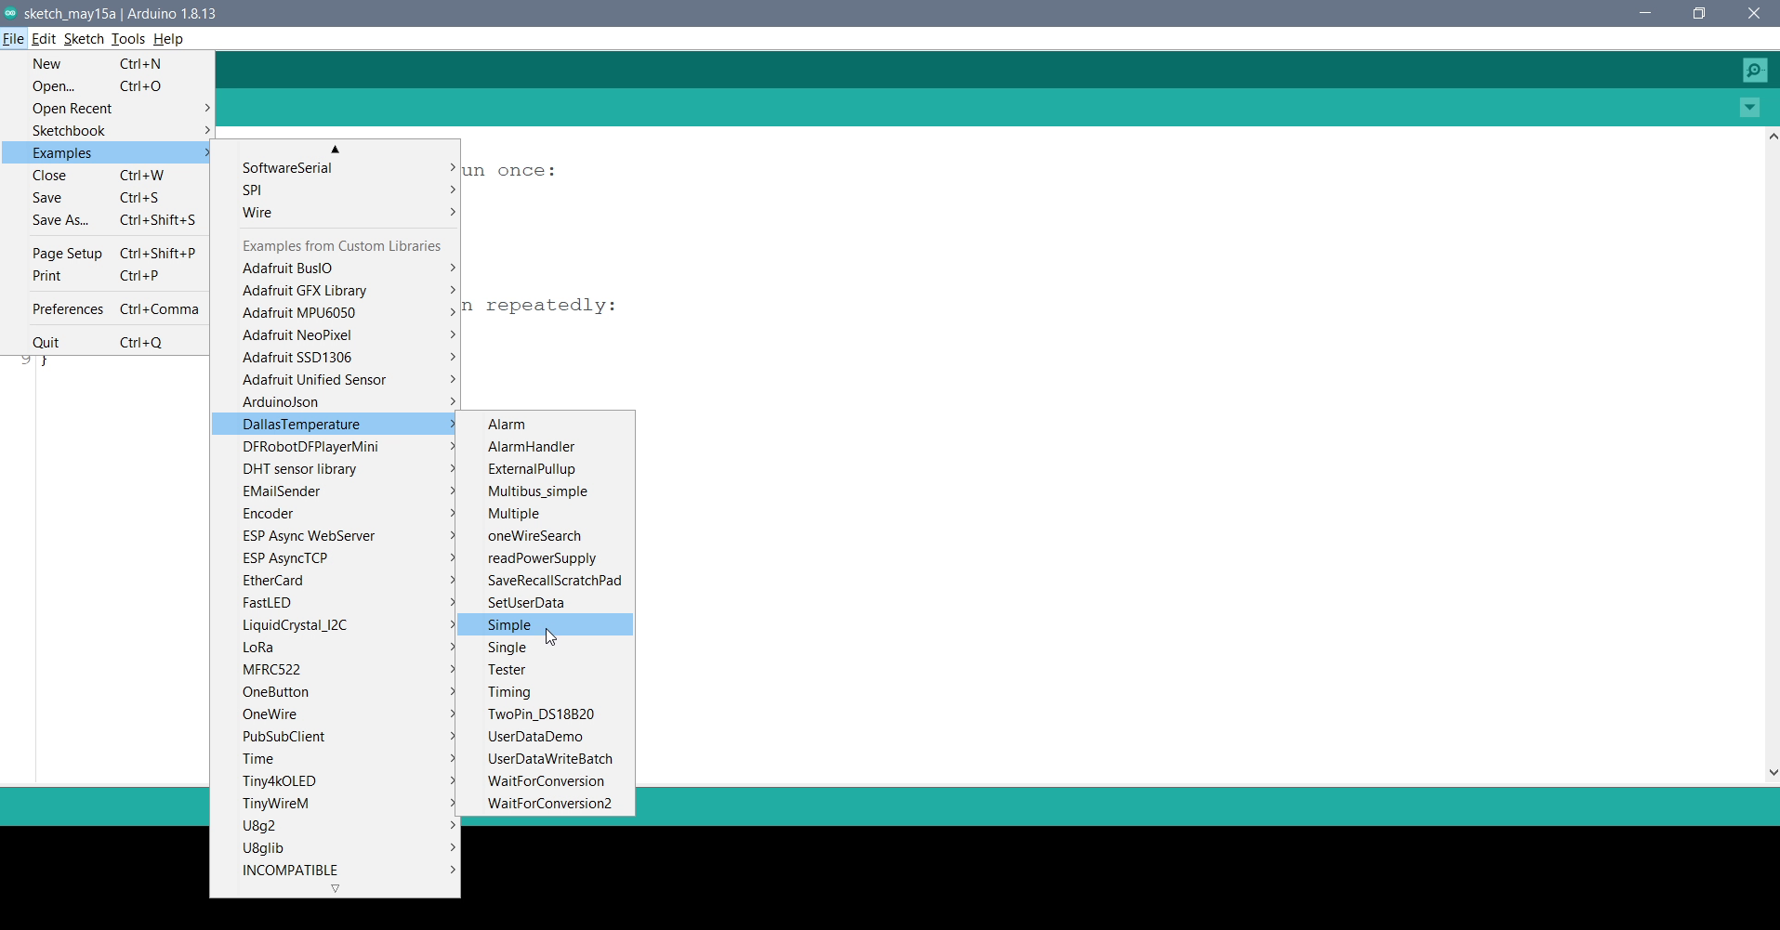Open the Serial Monitor magnifier icon
This screenshot has width=1780, height=930.
point(1755,70)
